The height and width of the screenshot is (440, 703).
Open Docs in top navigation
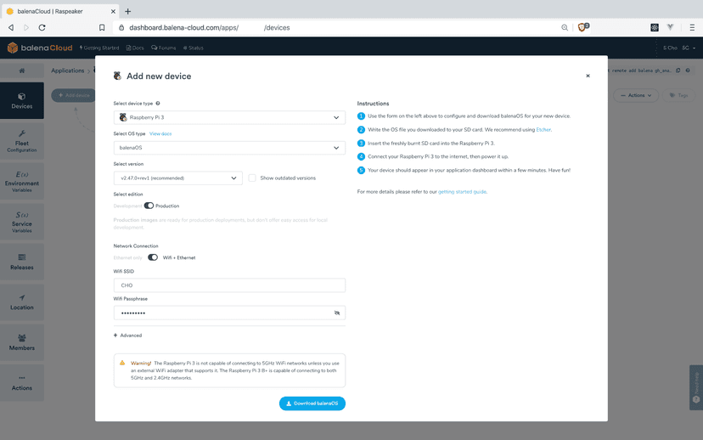135,48
